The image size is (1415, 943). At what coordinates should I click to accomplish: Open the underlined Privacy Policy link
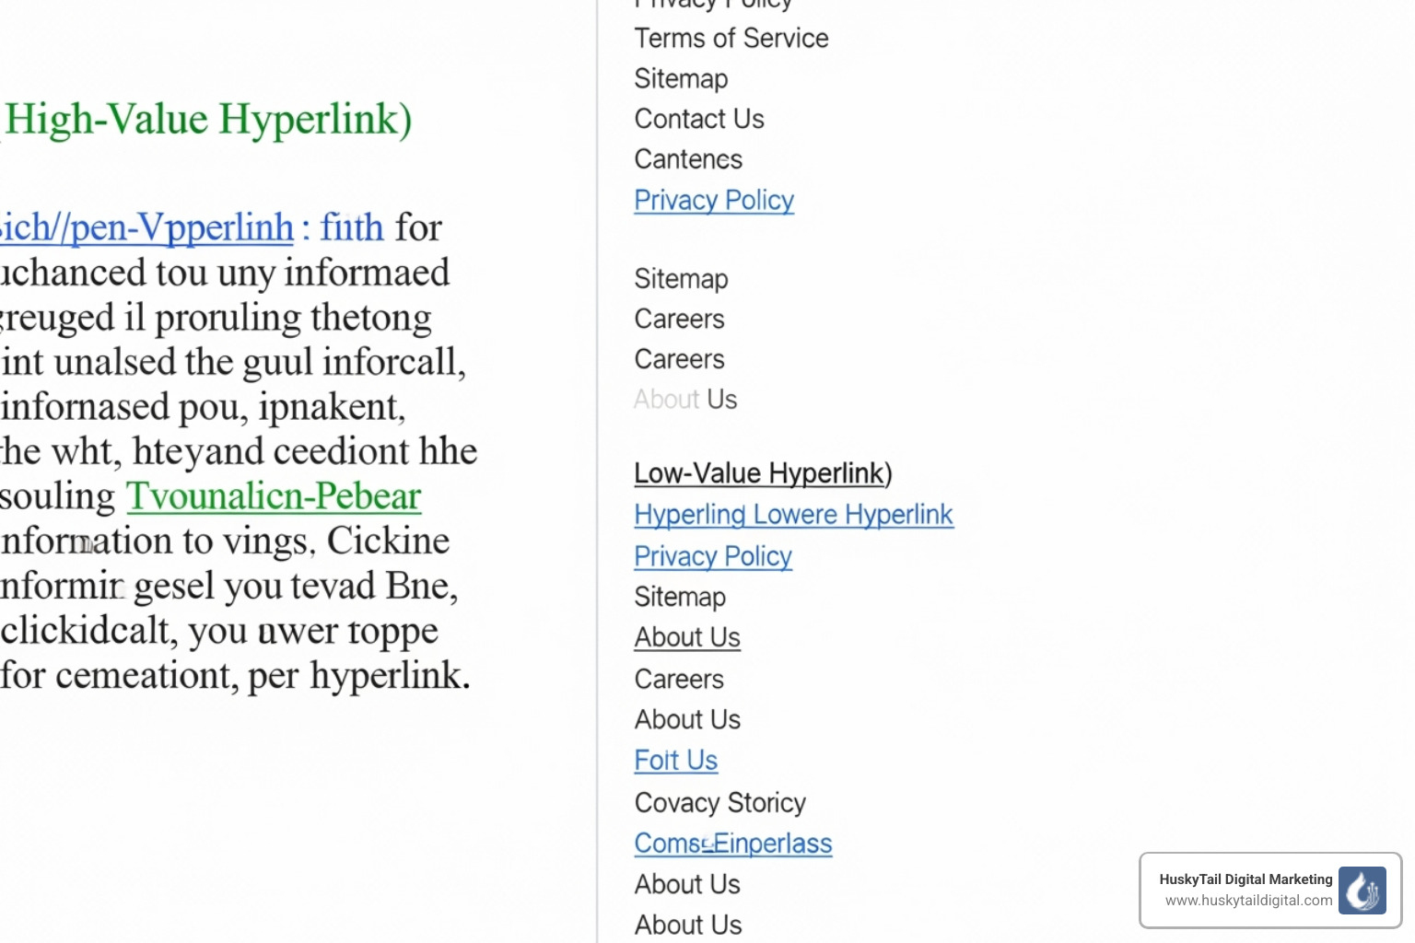pyautogui.click(x=713, y=200)
